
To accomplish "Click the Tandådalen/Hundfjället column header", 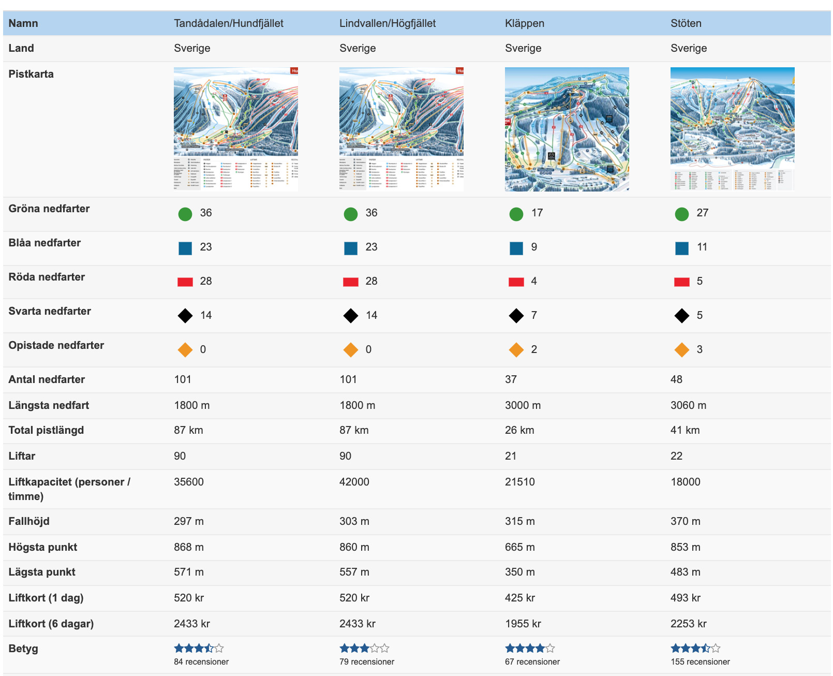I will (228, 23).
